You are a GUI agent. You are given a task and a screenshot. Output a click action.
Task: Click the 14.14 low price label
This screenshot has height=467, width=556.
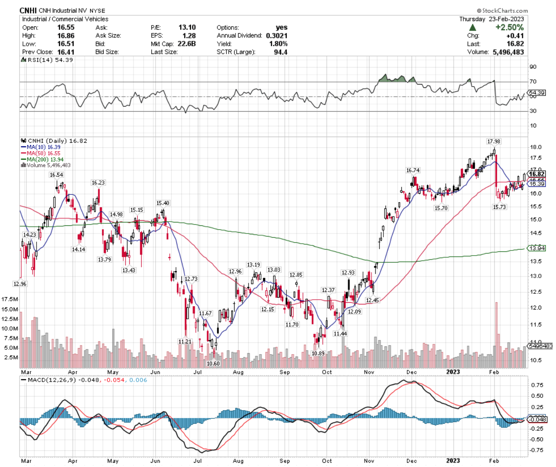[x=78, y=250]
